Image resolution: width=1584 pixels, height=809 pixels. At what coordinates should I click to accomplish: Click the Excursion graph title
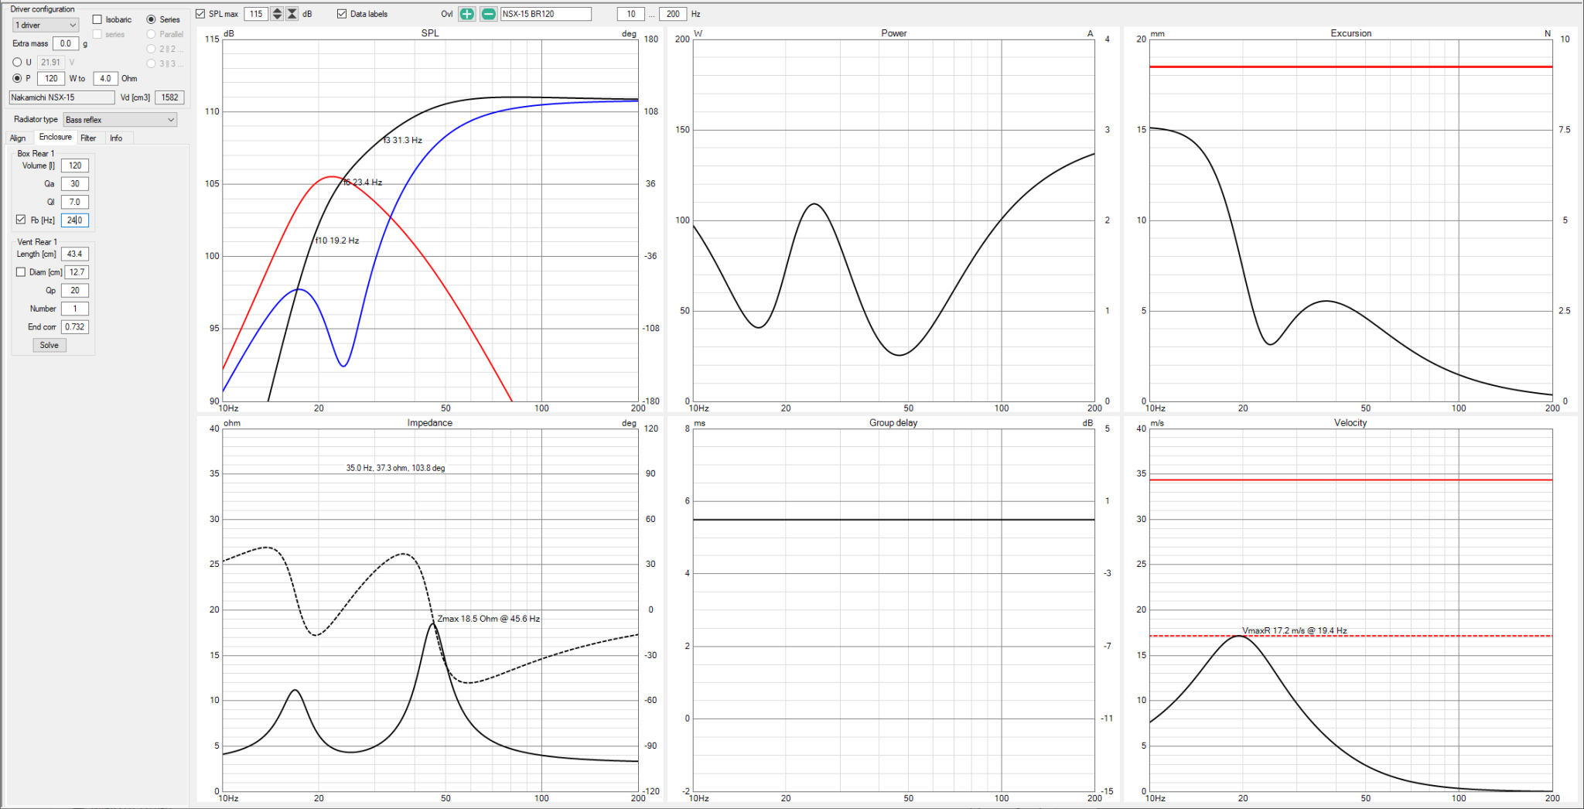1351,33
